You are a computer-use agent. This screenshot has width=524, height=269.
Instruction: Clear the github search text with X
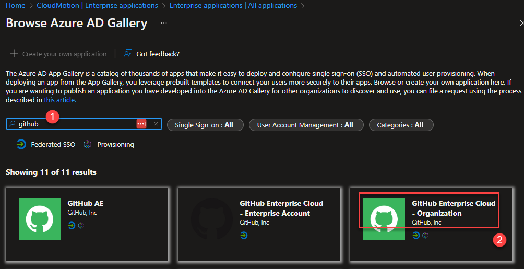click(156, 124)
